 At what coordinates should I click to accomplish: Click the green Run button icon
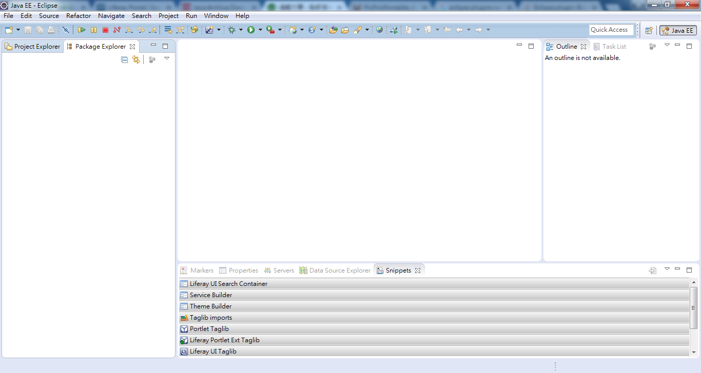click(x=251, y=30)
